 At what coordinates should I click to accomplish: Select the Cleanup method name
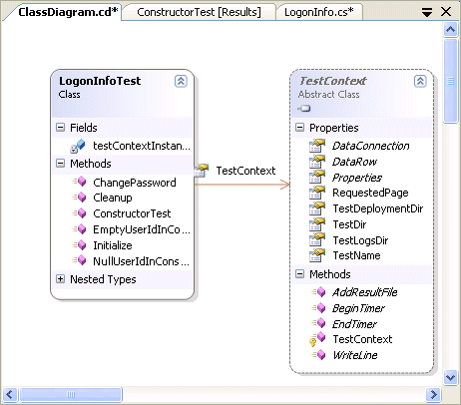[113, 198]
